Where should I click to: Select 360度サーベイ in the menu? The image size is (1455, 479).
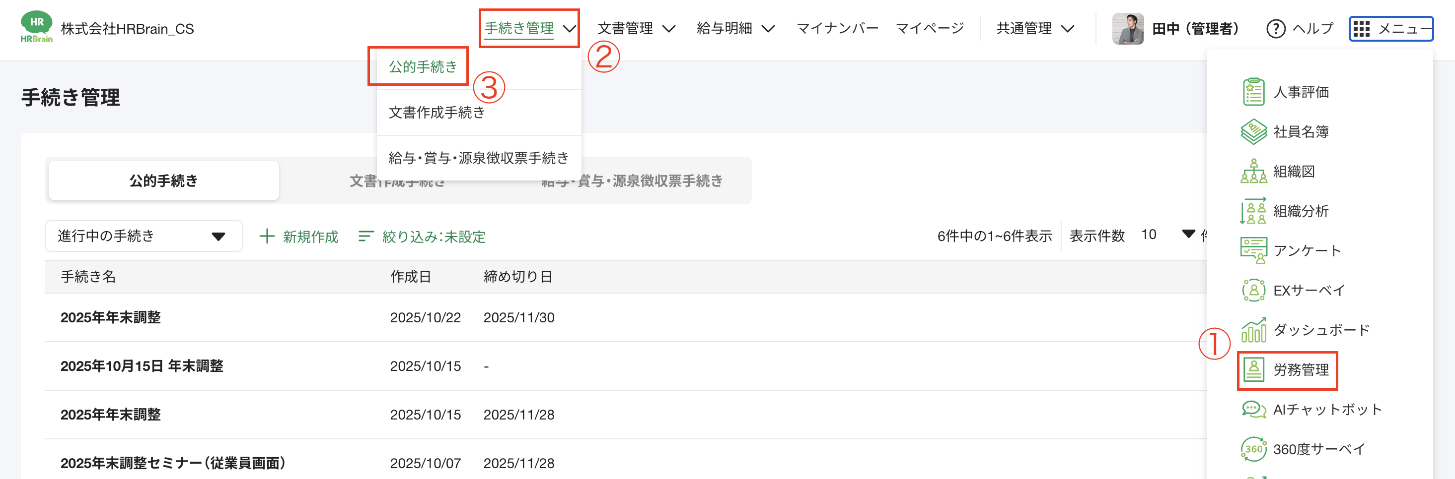point(1318,449)
